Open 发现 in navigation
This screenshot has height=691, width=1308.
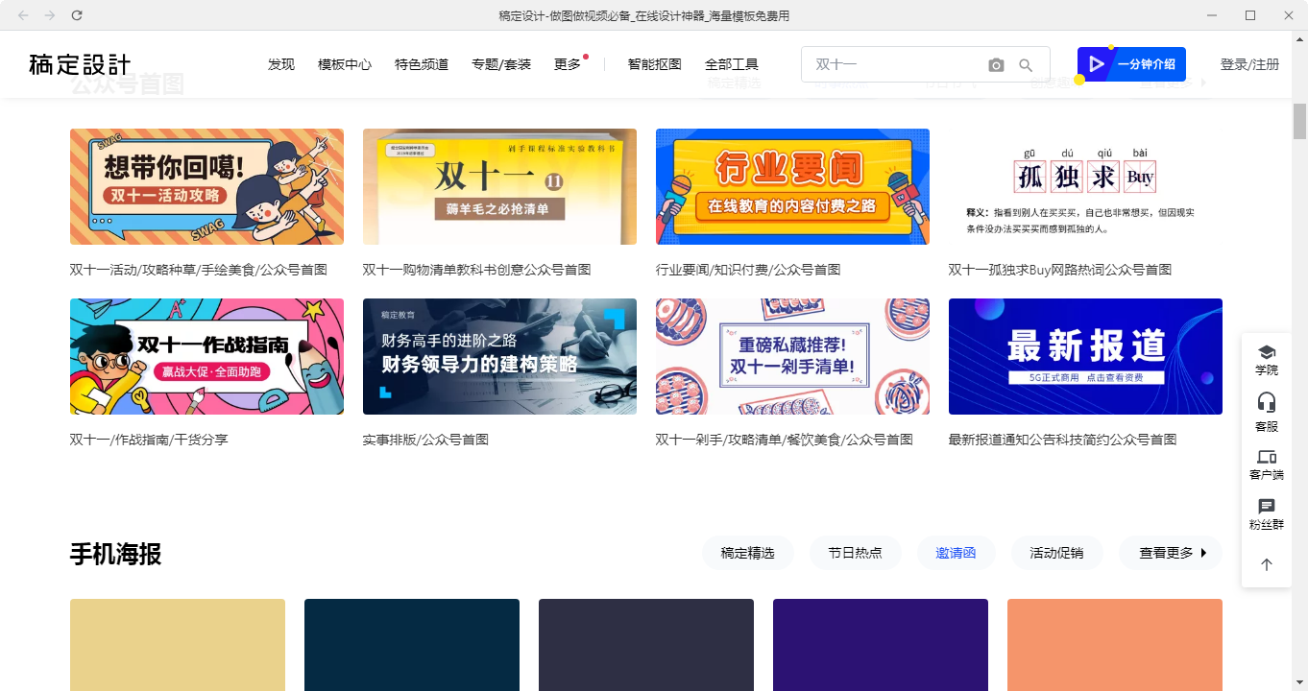(x=281, y=64)
